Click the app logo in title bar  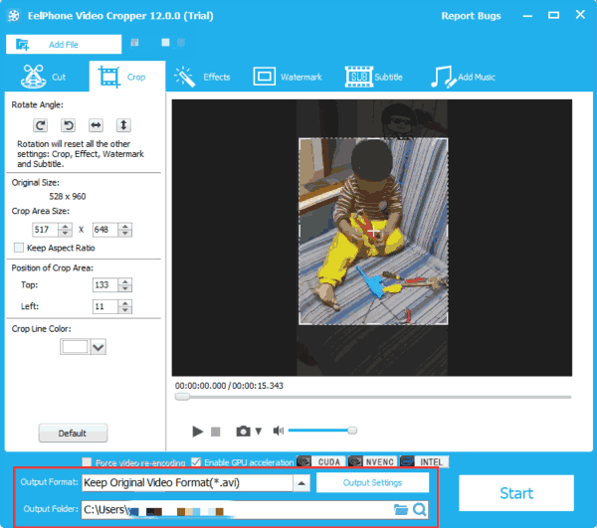tap(14, 16)
